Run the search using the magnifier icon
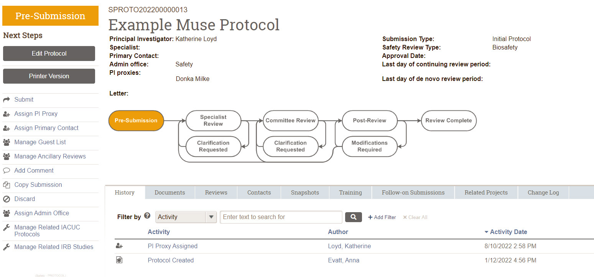Screen dimensions: 594x277 click(353, 217)
